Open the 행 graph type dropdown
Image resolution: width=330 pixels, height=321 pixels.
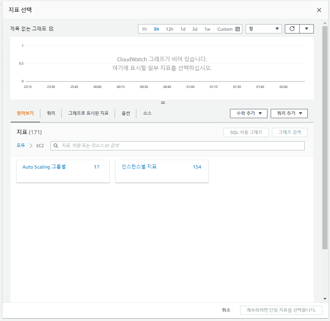[264, 29]
